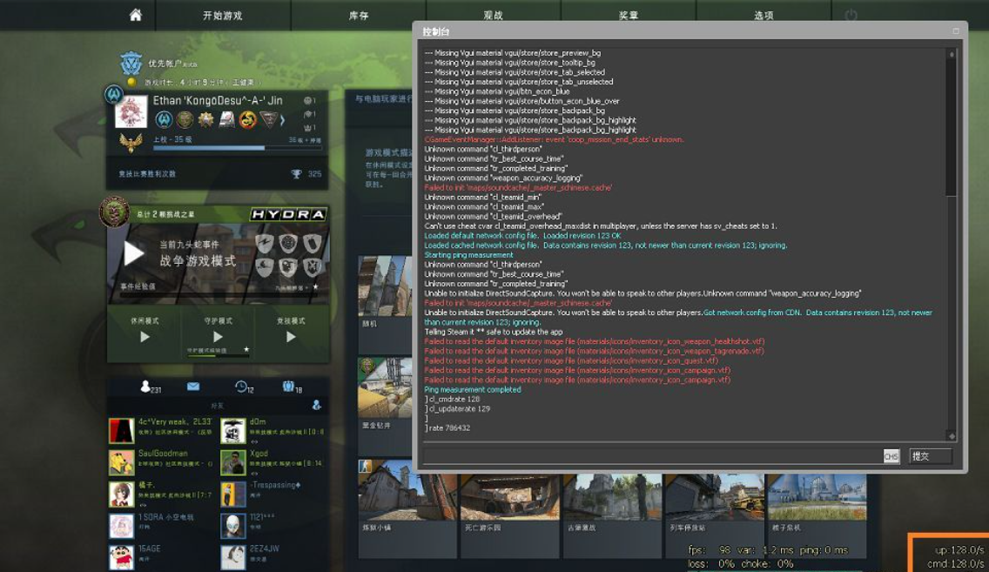
Task: Select friend 1 SORA 小空电玩
Action: (x=161, y=526)
